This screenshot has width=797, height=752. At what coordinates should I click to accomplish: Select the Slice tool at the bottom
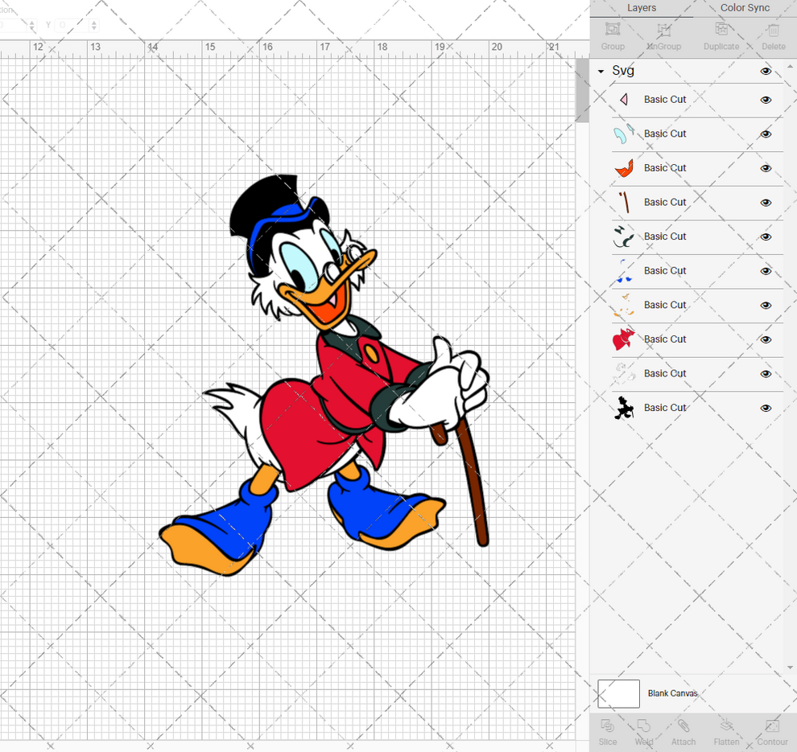tap(608, 732)
